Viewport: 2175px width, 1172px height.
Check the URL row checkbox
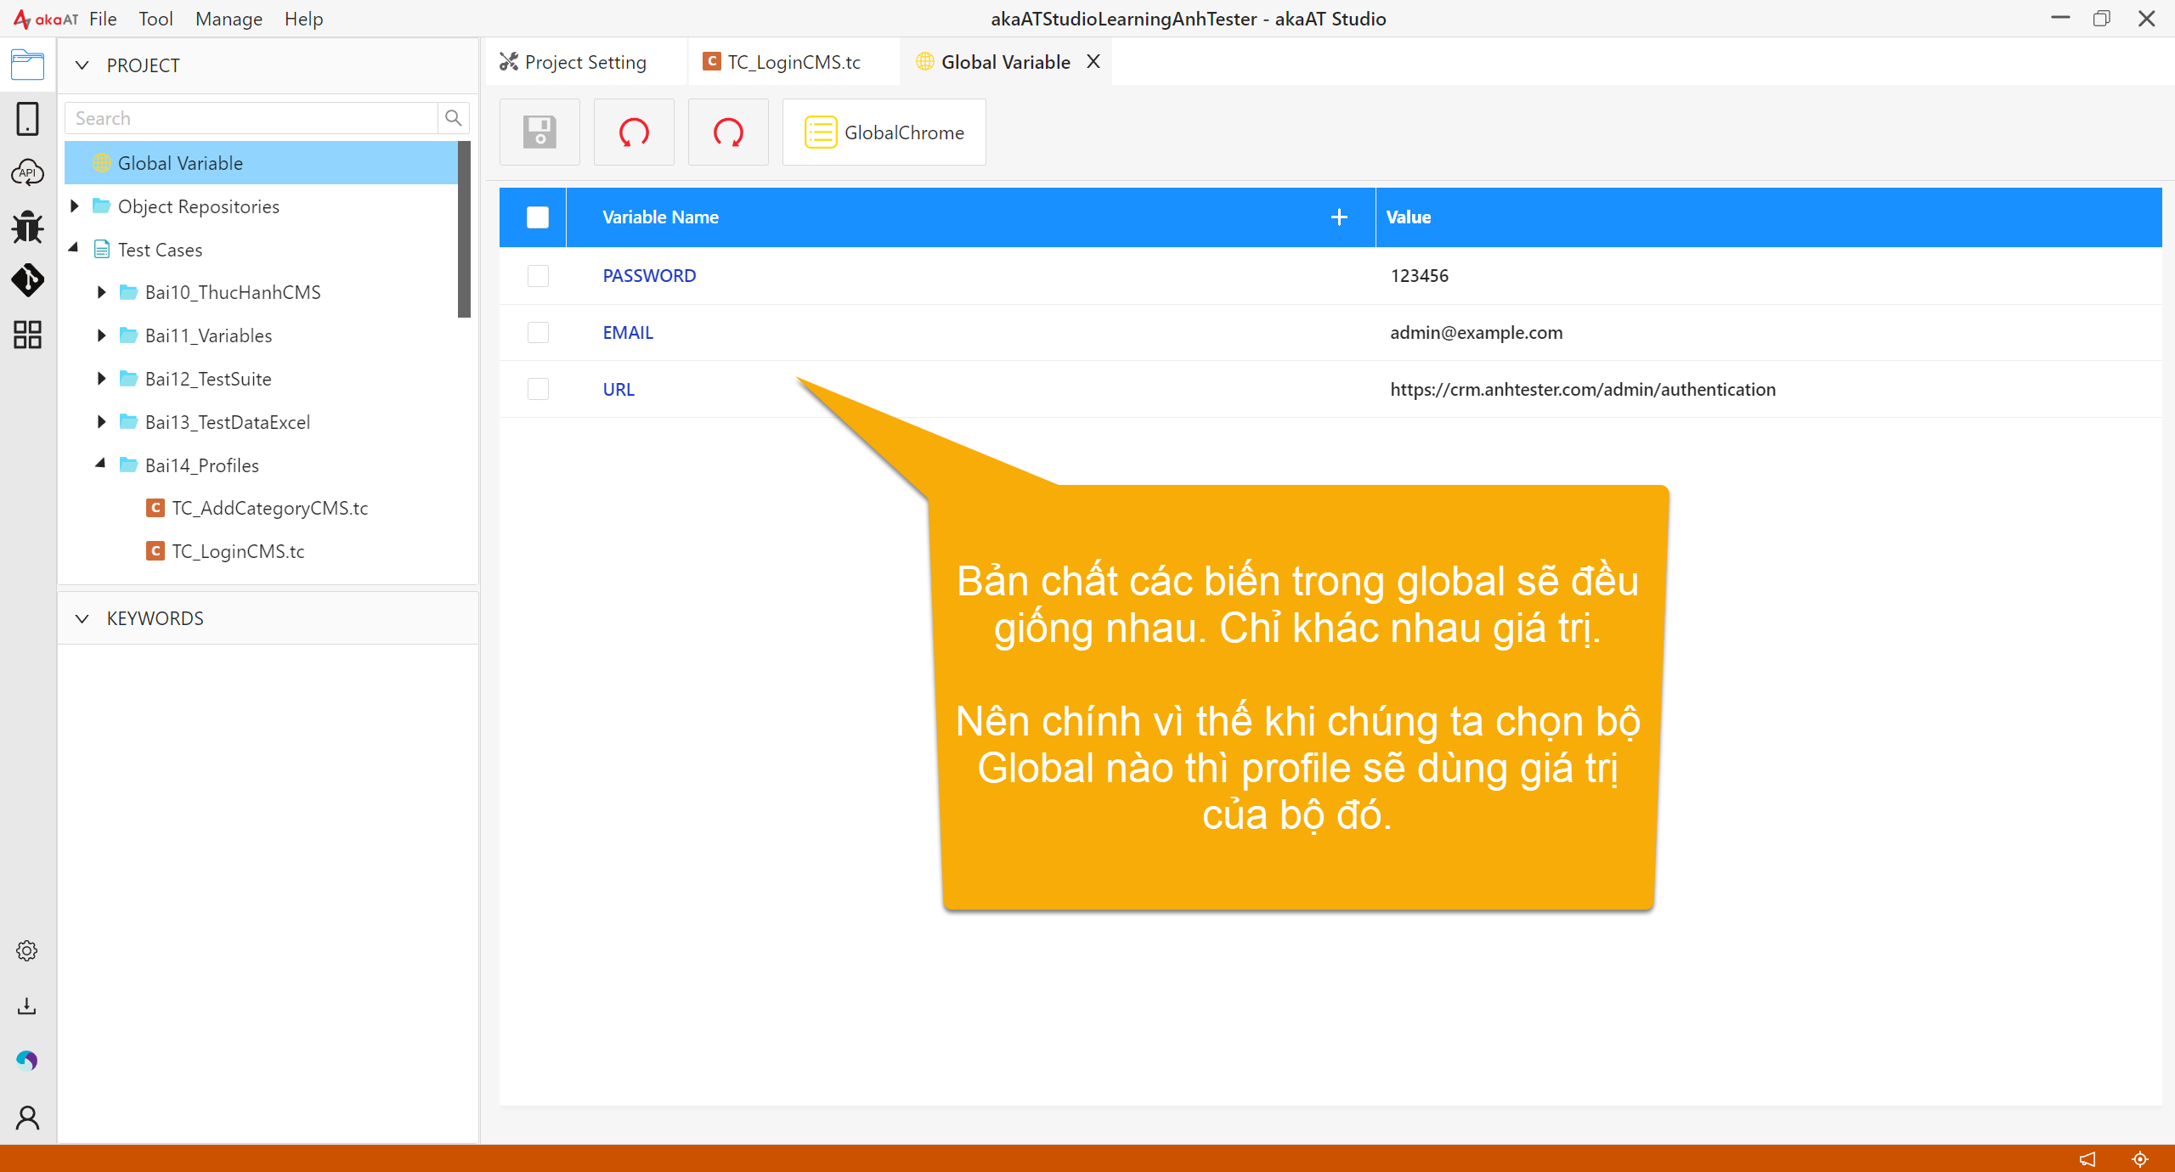pos(538,389)
